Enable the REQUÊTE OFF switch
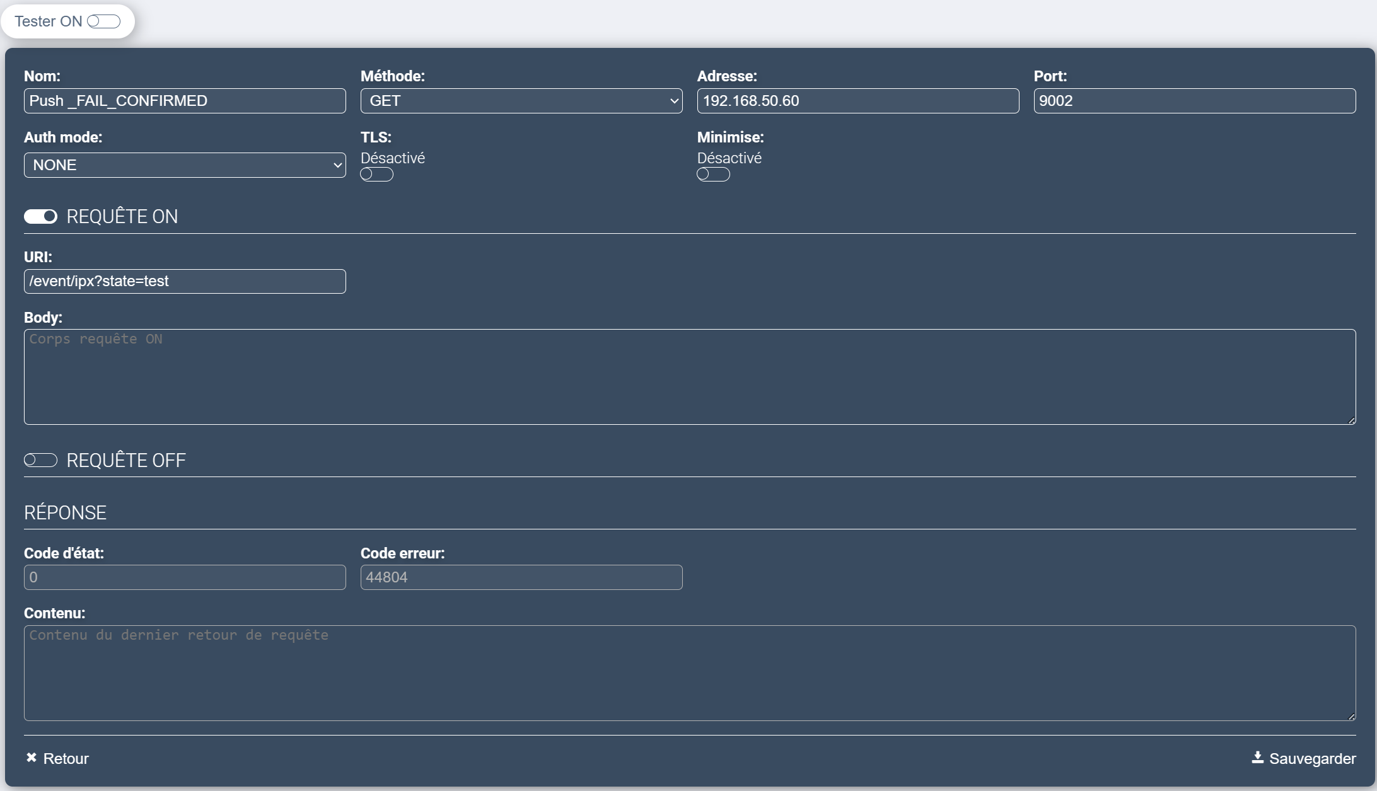The height and width of the screenshot is (791, 1377). 40,461
